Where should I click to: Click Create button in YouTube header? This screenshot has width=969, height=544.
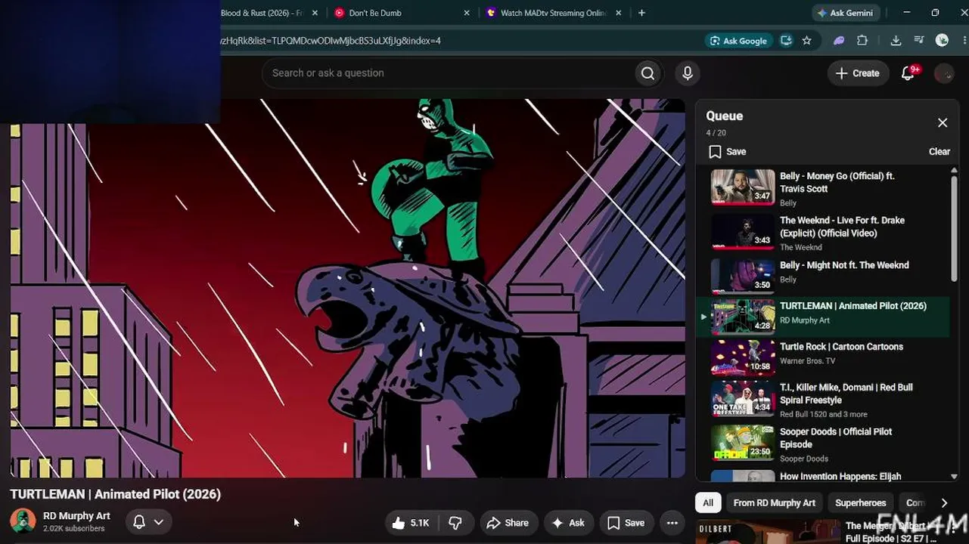857,73
